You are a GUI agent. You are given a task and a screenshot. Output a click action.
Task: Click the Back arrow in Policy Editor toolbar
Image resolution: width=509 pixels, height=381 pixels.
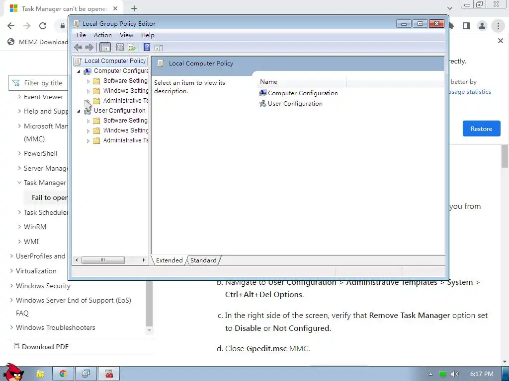[78, 48]
